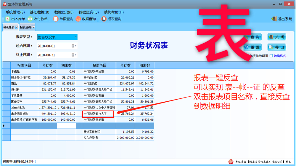Click the left 年初数 column header
Screen dimensions: 296x166
(x=47, y=66)
